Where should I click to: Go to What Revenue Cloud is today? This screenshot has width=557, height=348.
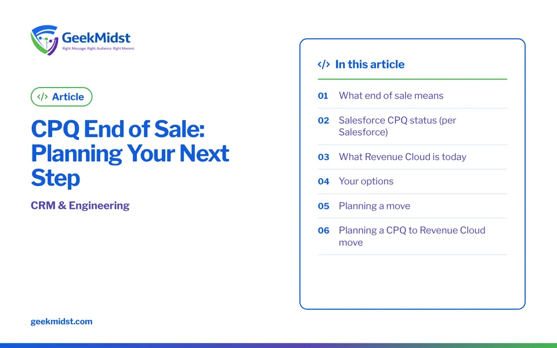point(402,157)
